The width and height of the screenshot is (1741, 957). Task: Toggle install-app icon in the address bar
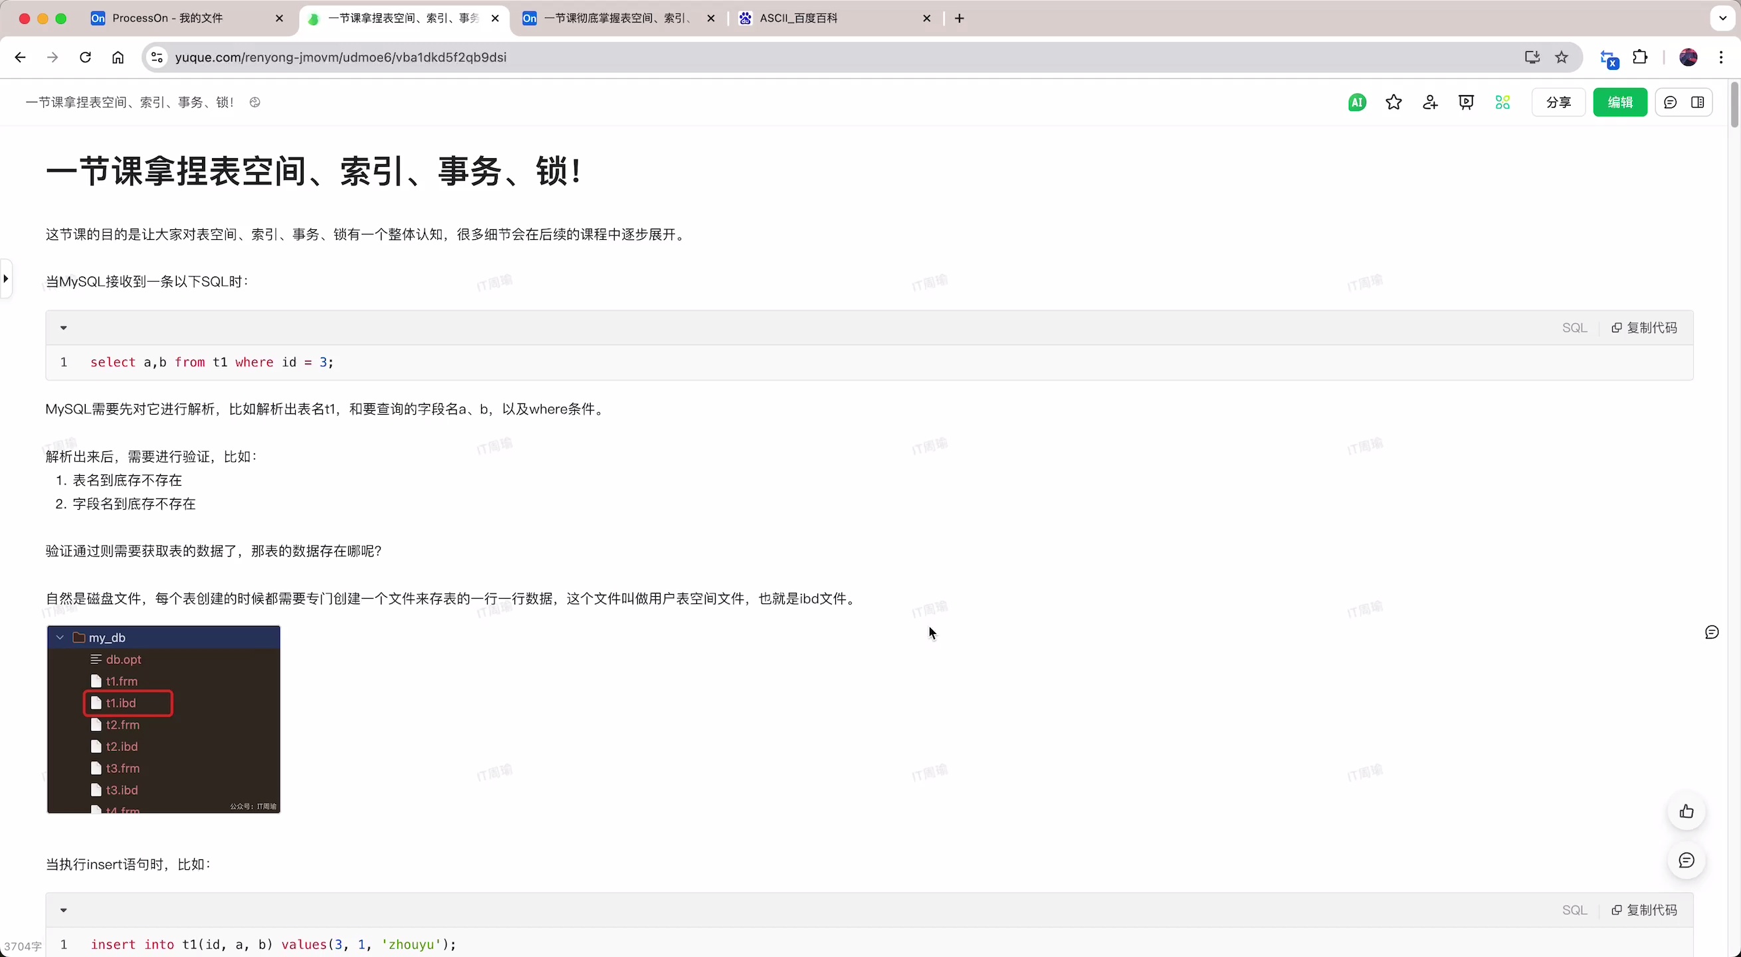tap(1532, 56)
